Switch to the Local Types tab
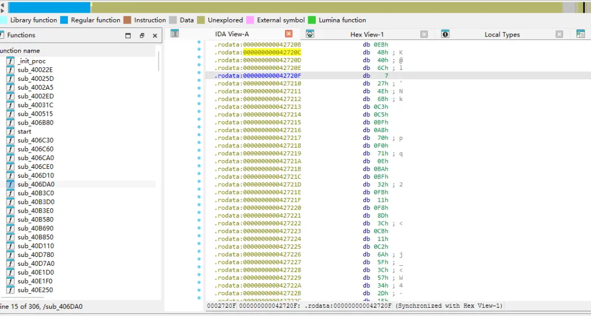 [502, 34]
